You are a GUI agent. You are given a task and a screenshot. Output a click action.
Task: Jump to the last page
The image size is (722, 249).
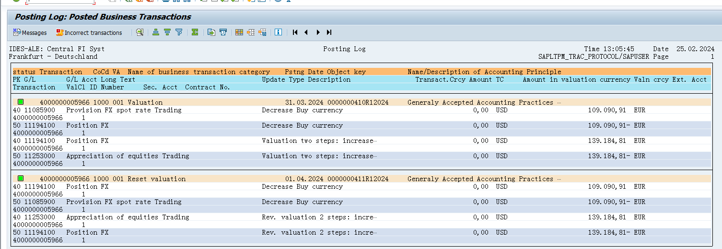(329, 32)
